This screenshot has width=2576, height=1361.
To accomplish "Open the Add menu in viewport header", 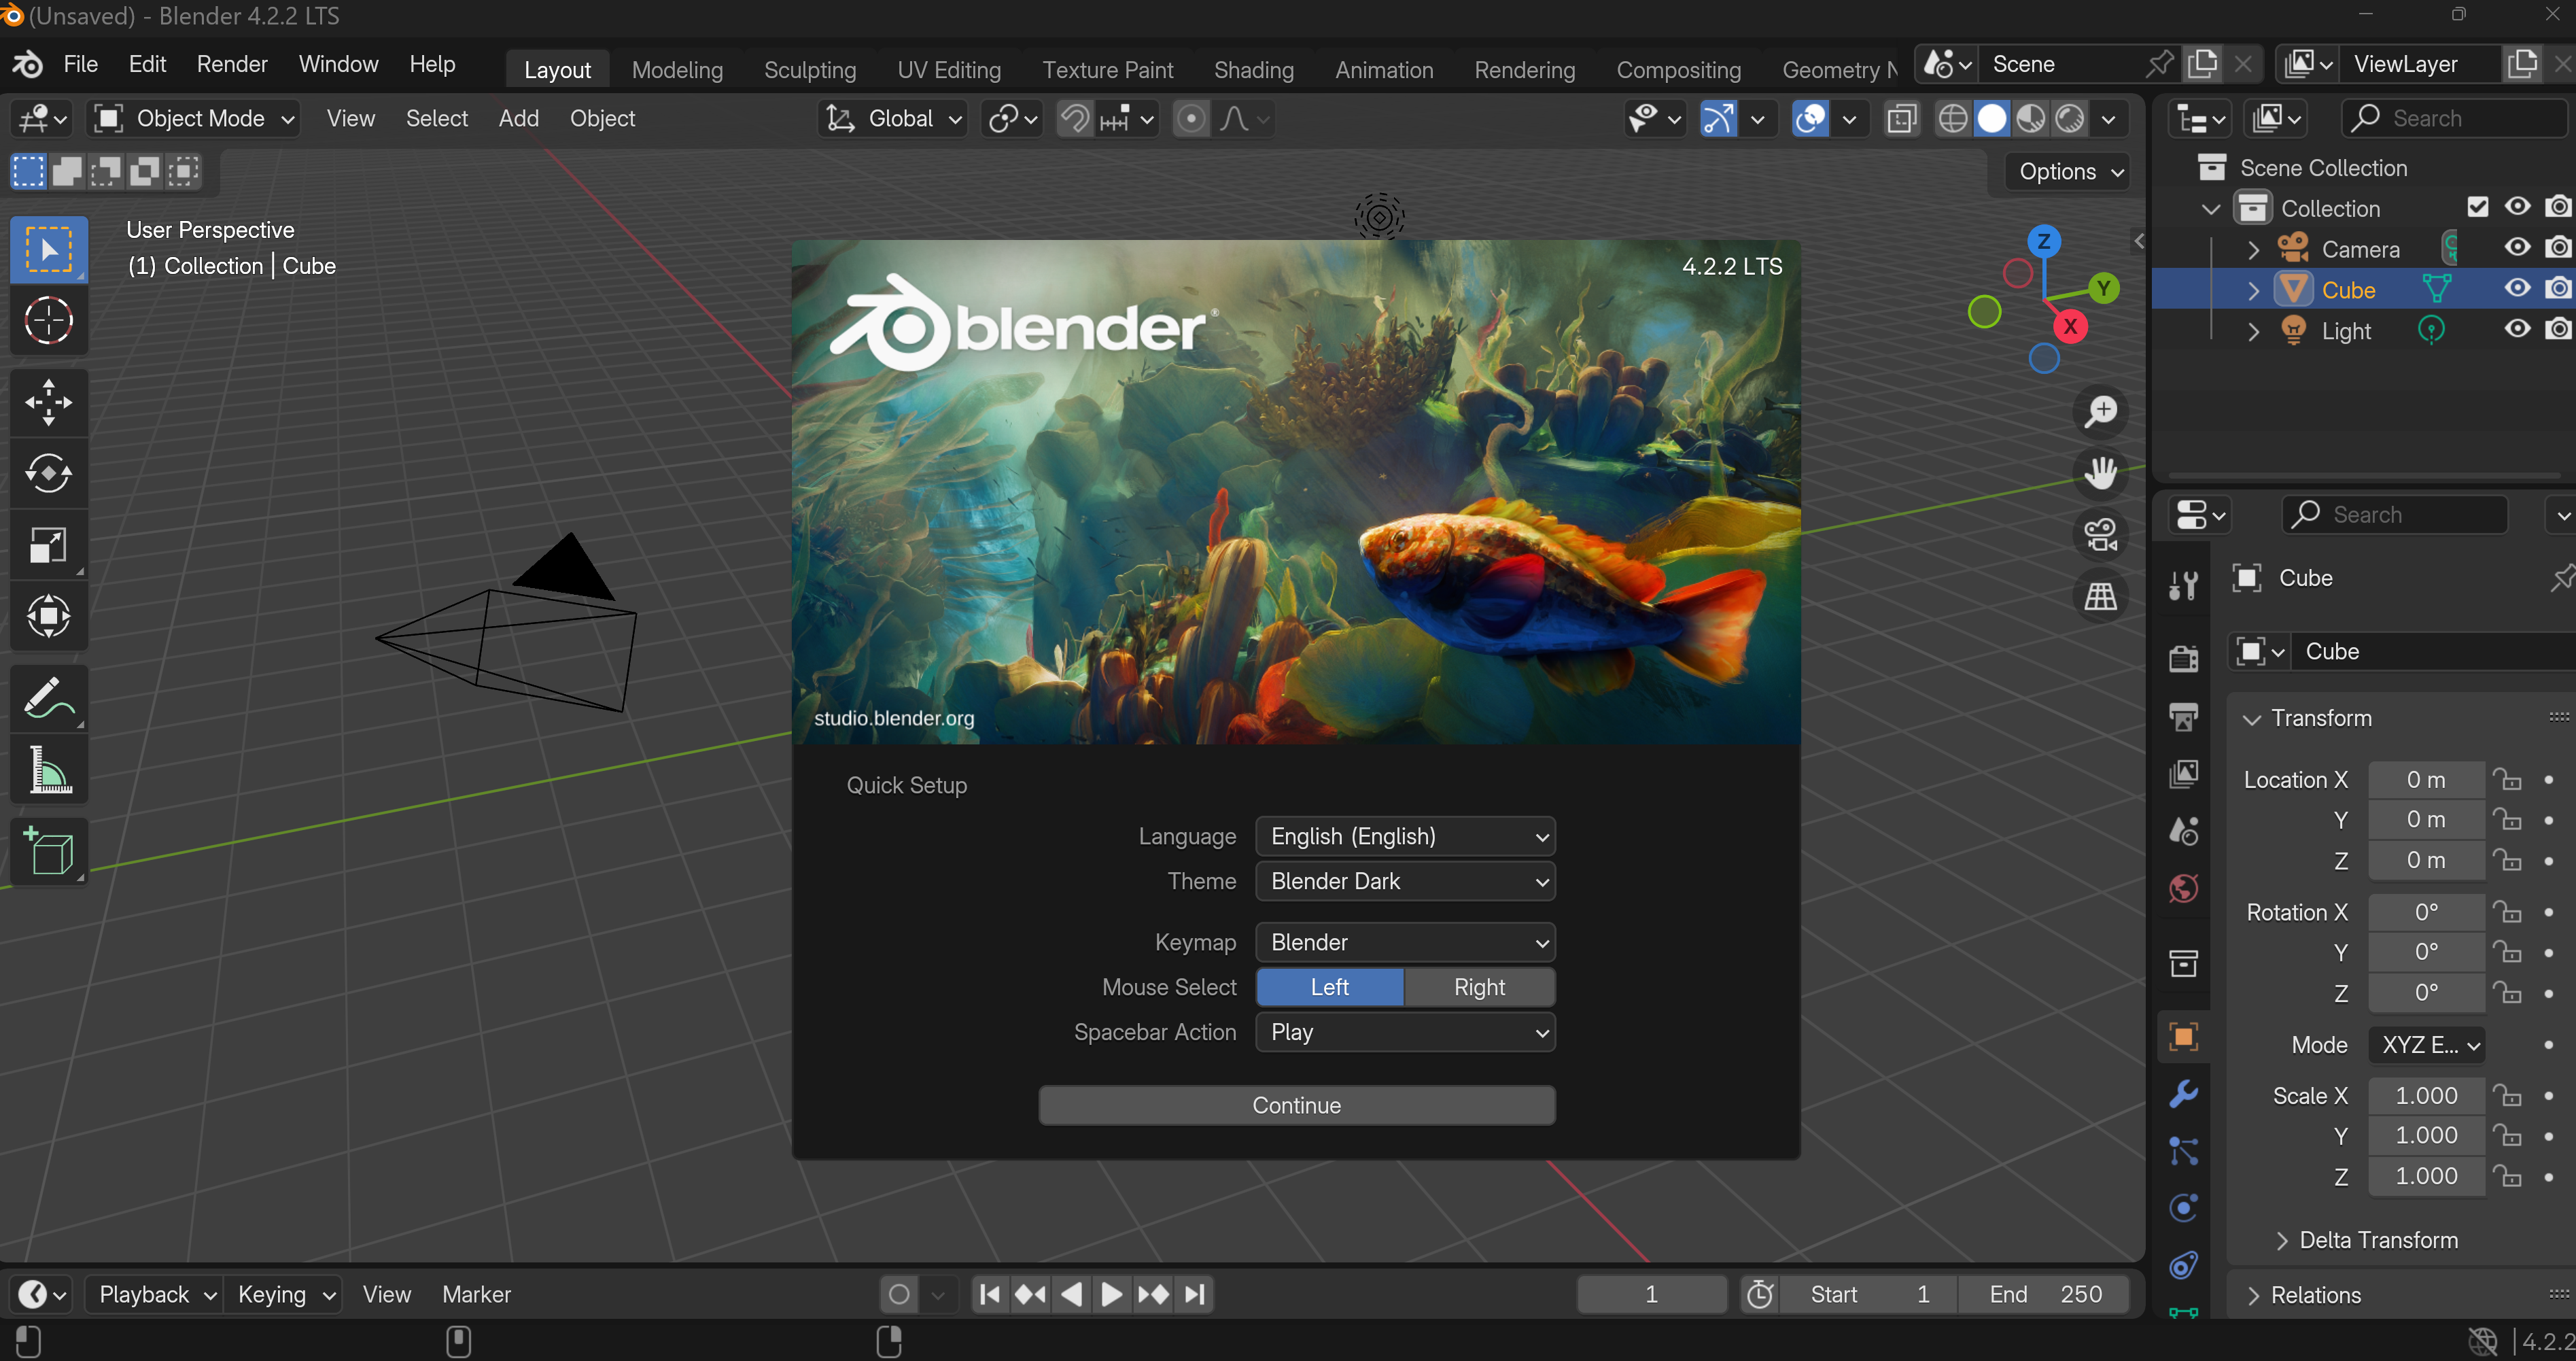I will pos(518,119).
